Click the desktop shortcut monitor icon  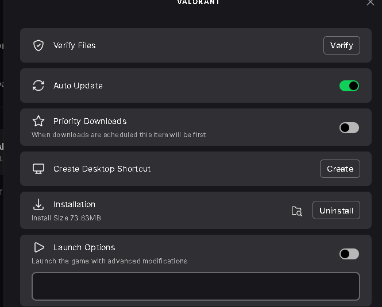tap(38, 169)
